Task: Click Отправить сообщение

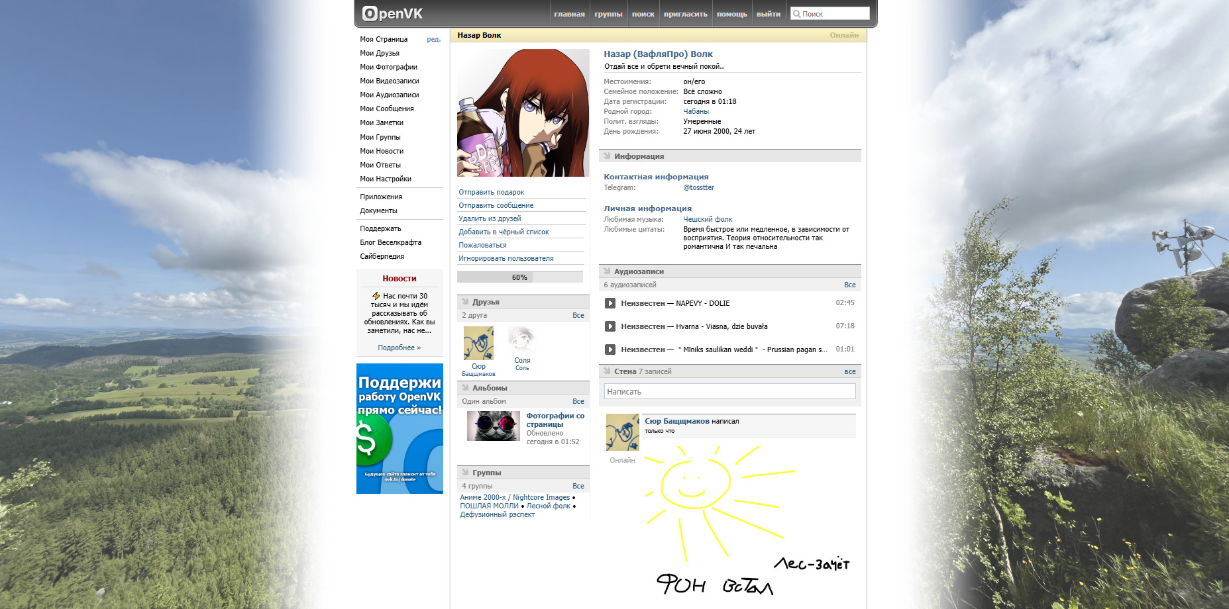Action: coord(496,205)
